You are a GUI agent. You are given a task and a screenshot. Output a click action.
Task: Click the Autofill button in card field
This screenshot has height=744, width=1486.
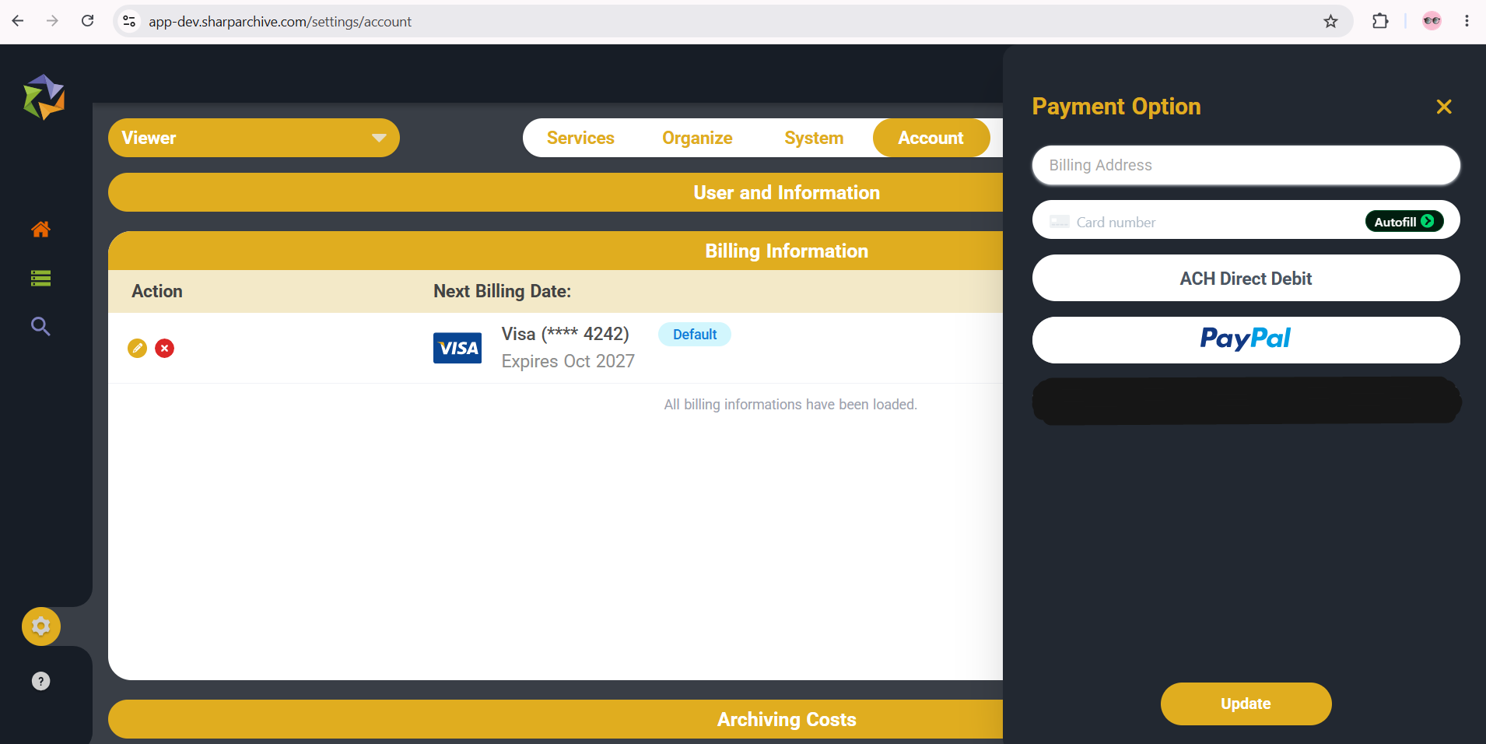tap(1404, 222)
